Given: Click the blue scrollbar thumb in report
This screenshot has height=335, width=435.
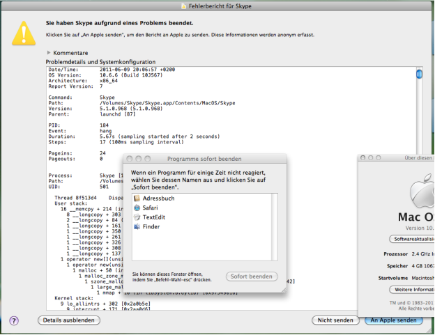Looking at the screenshot, I should coord(419,74).
